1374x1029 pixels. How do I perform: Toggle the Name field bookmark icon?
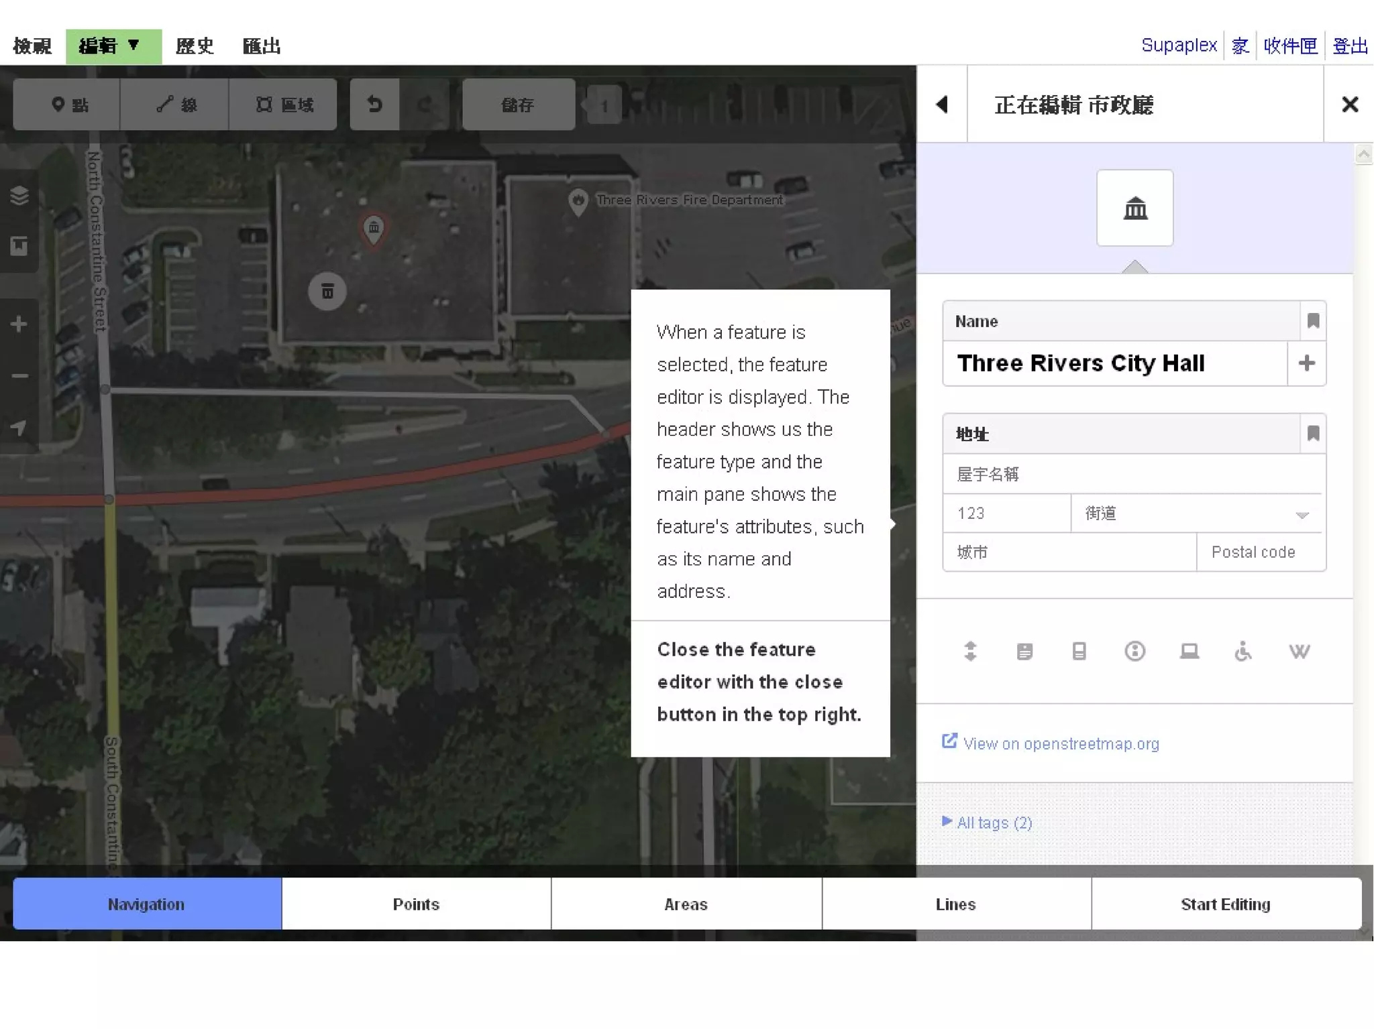1313,321
